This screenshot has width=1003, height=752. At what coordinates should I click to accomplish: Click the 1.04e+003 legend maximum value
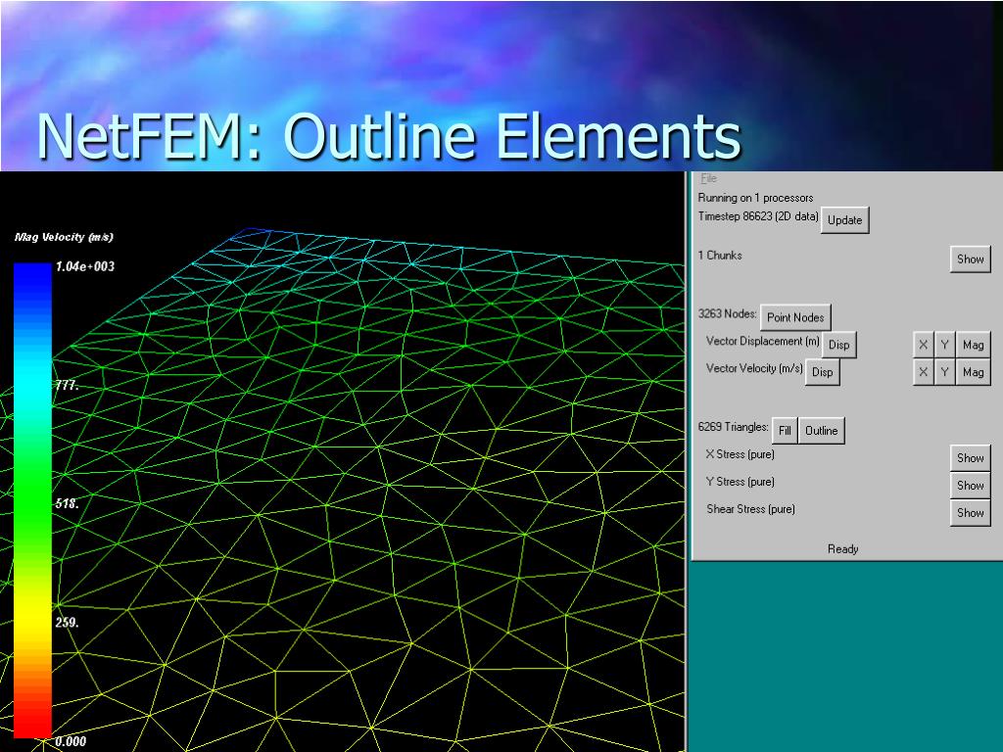pyautogui.click(x=85, y=266)
